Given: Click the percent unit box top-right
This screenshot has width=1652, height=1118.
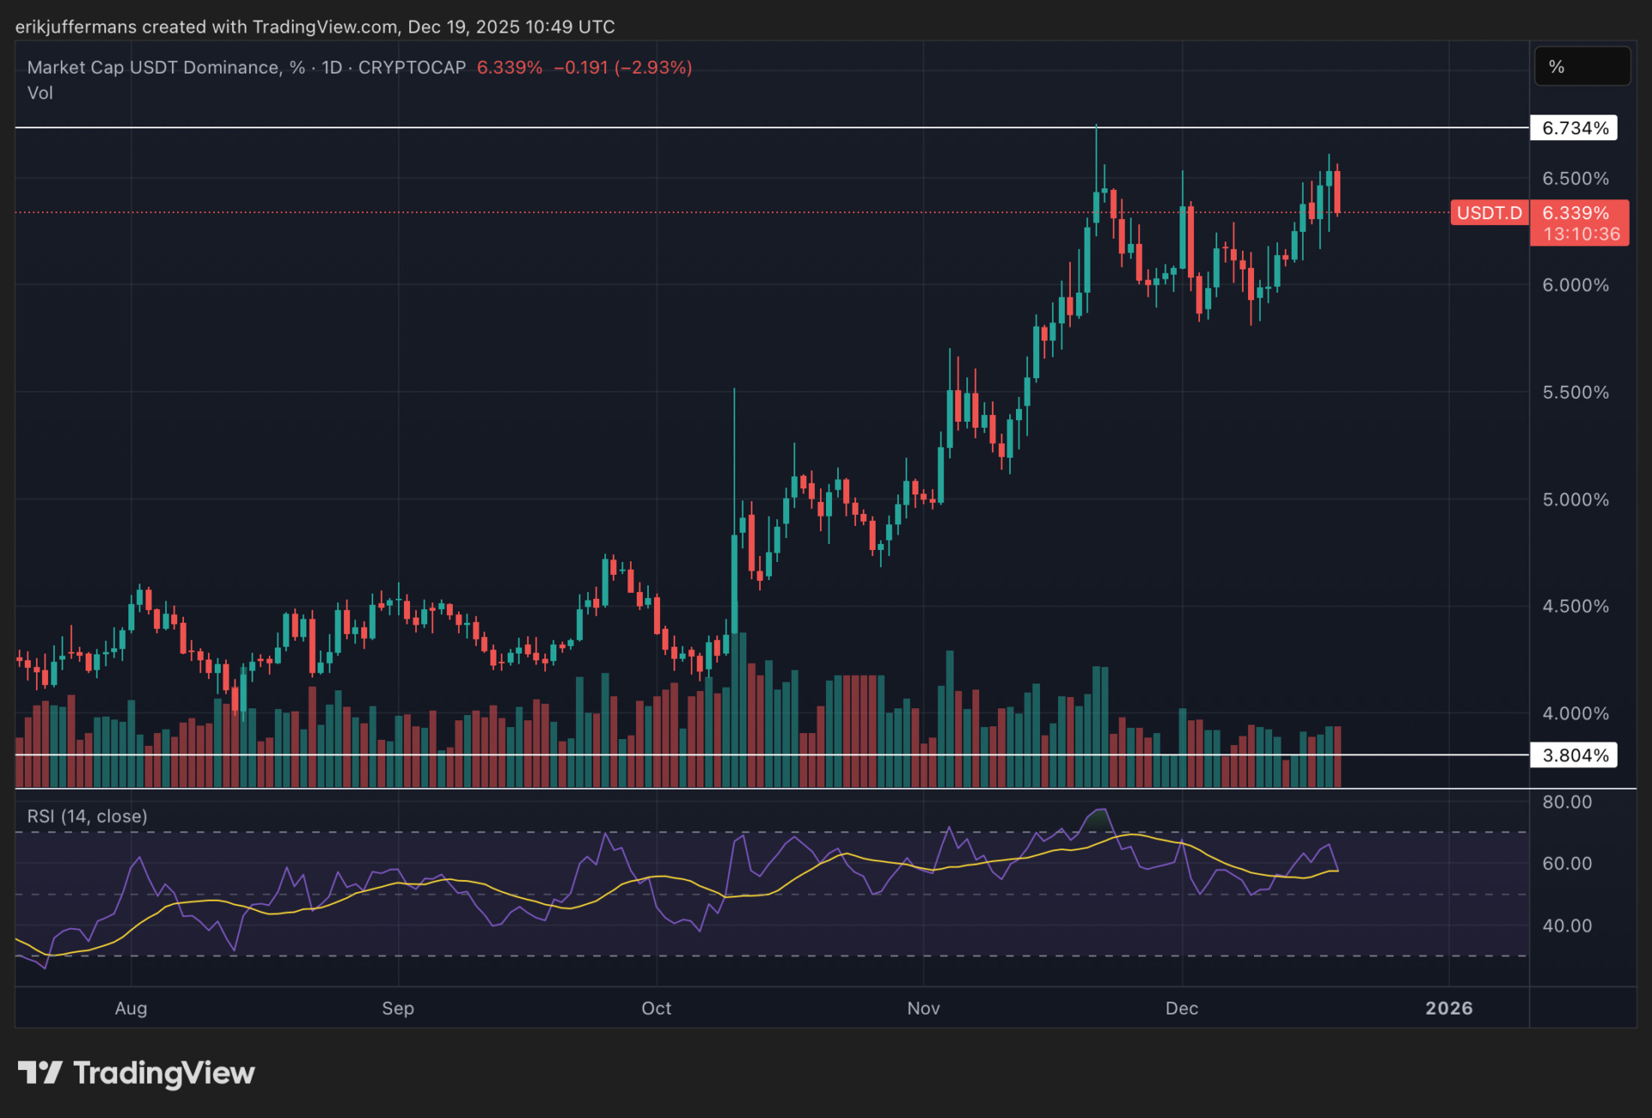Looking at the screenshot, I should [1581, 67].
